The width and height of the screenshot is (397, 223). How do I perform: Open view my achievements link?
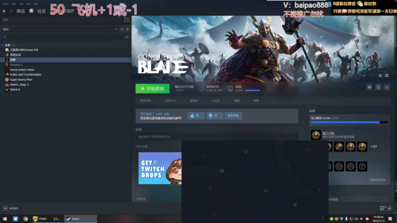pos(377,180)
